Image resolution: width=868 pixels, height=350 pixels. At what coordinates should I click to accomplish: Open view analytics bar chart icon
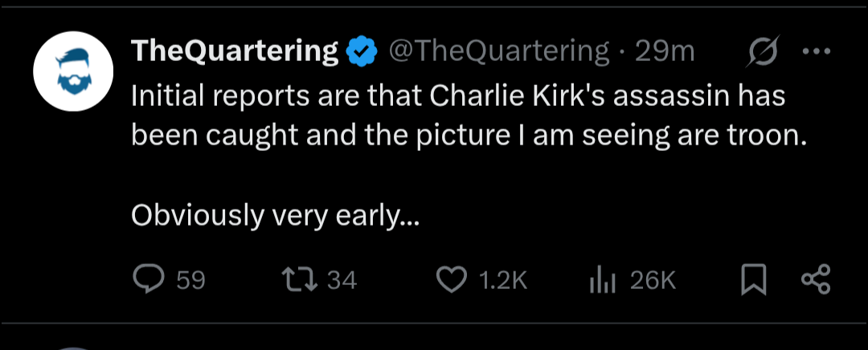[602, 281]
